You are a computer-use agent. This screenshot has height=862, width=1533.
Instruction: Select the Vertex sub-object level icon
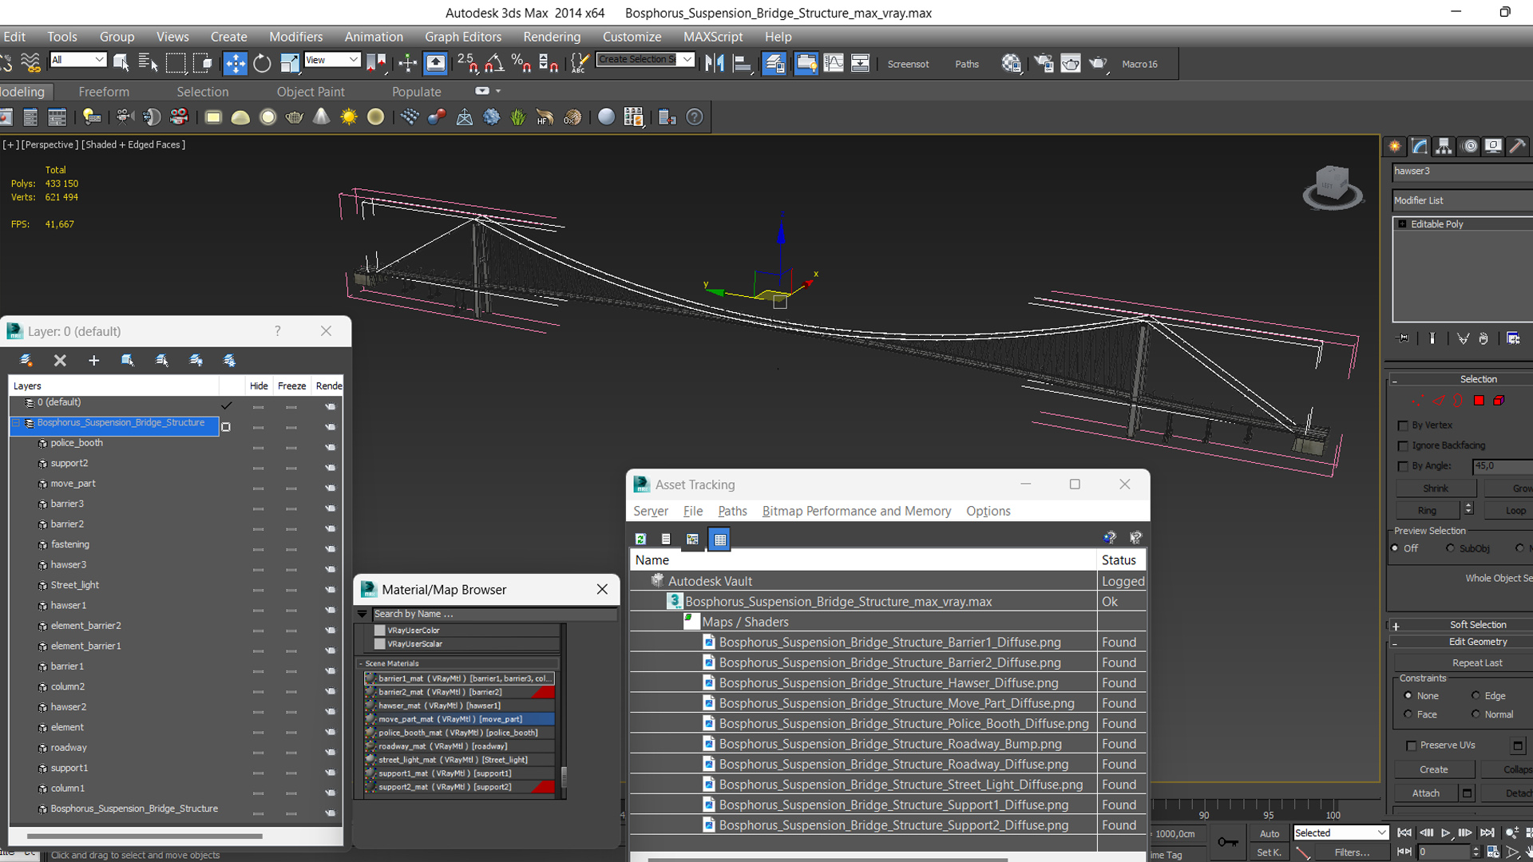coord(1417,401)
